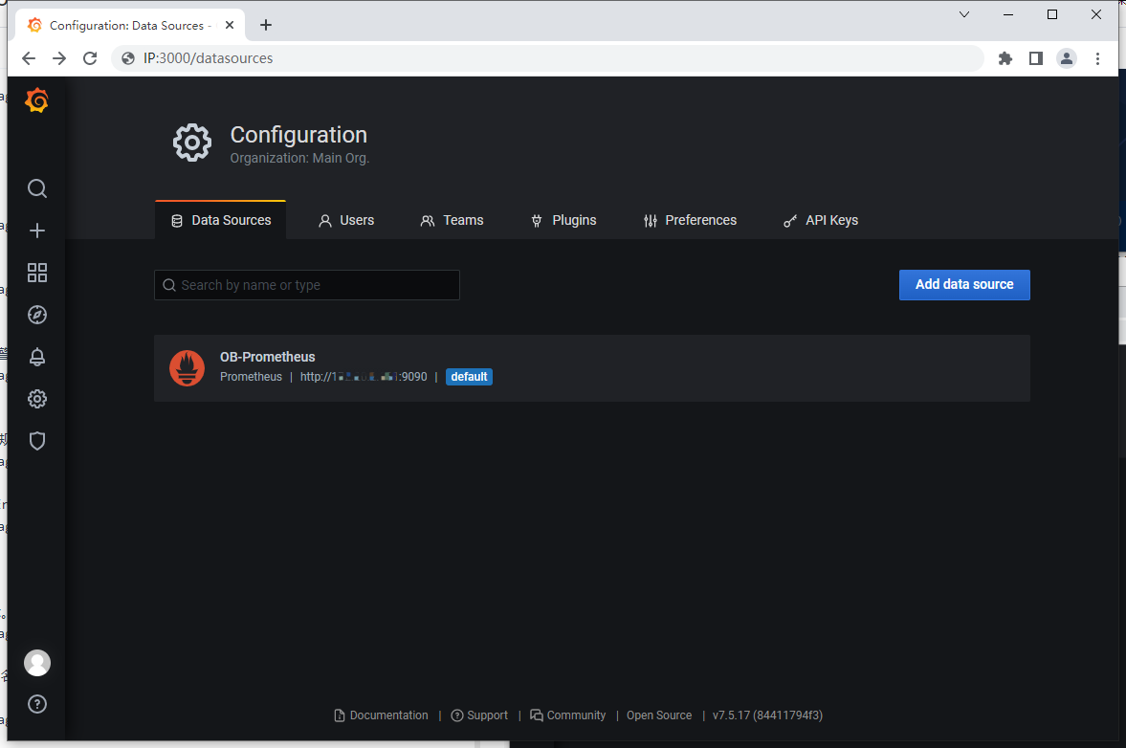Click the default badge on OB-Prometheus

tap(469, 377)
